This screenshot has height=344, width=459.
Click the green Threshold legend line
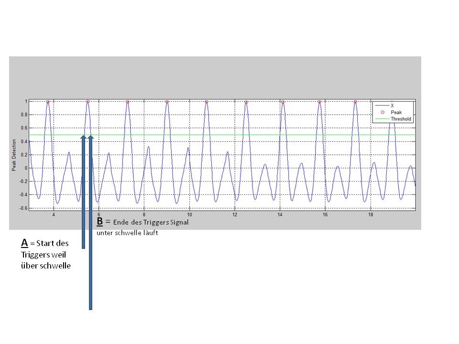(x=382, y=119)
